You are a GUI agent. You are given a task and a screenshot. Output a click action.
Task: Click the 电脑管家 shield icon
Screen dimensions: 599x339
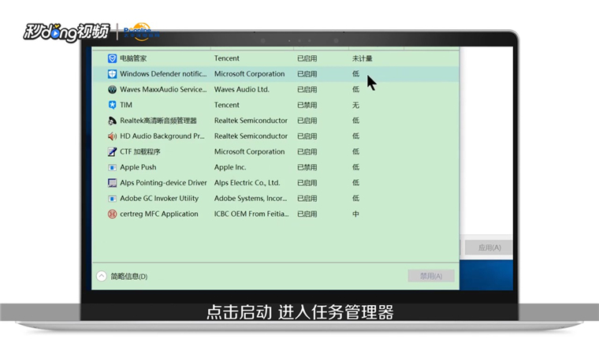click(112, 58)
